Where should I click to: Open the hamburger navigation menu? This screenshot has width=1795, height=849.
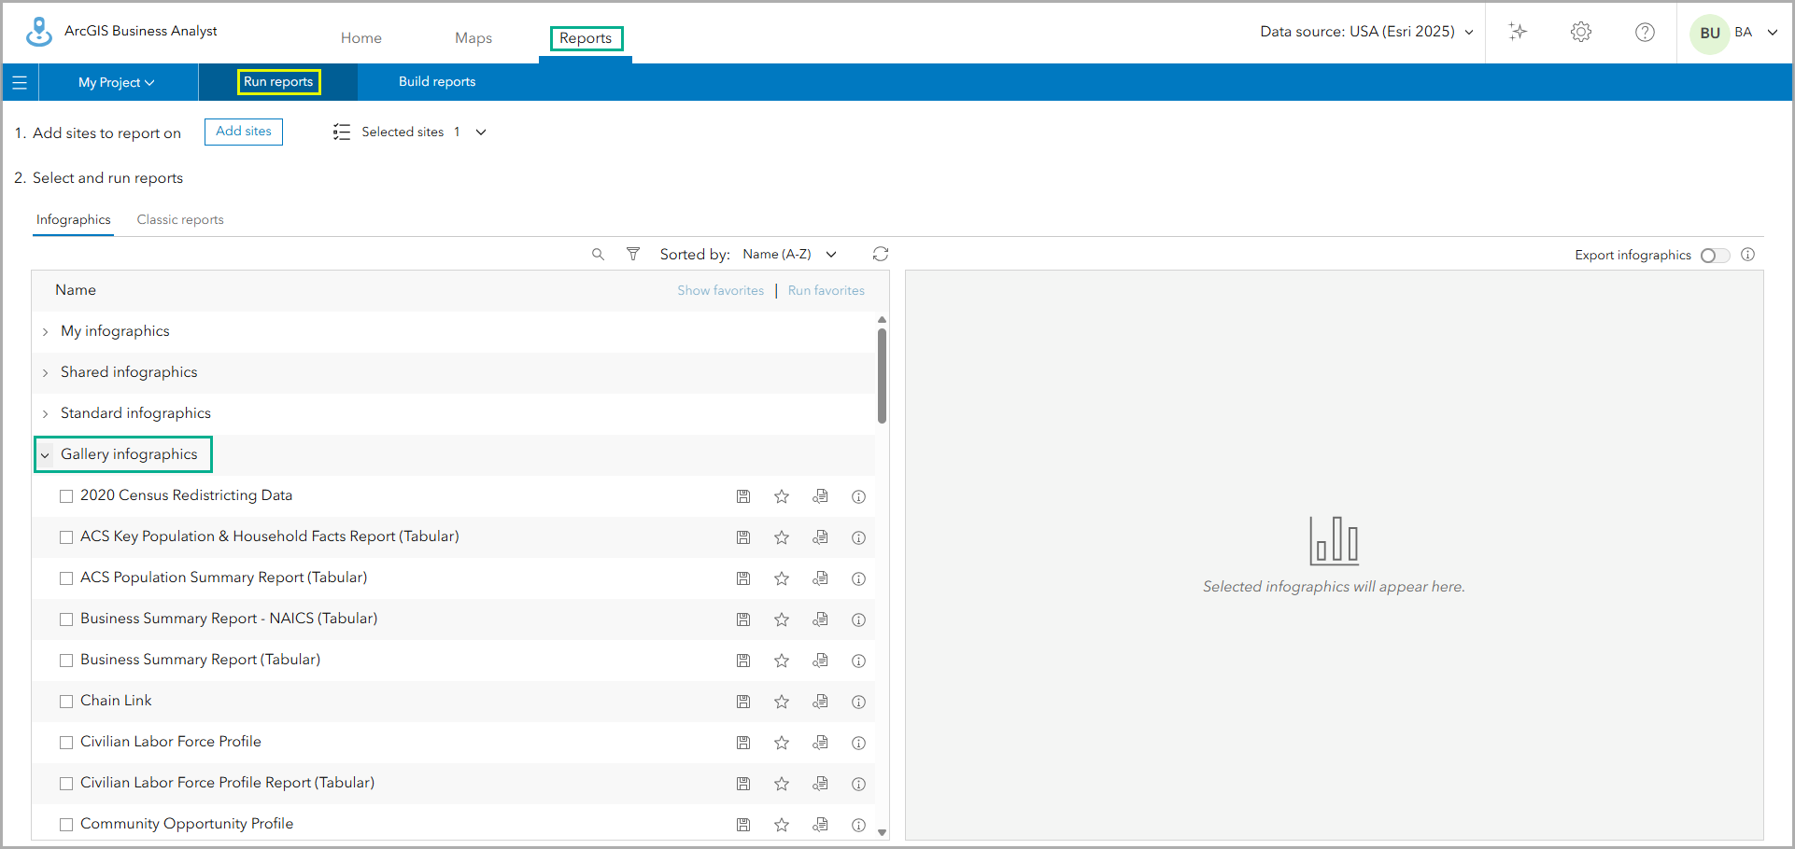[x=20, y=82]
